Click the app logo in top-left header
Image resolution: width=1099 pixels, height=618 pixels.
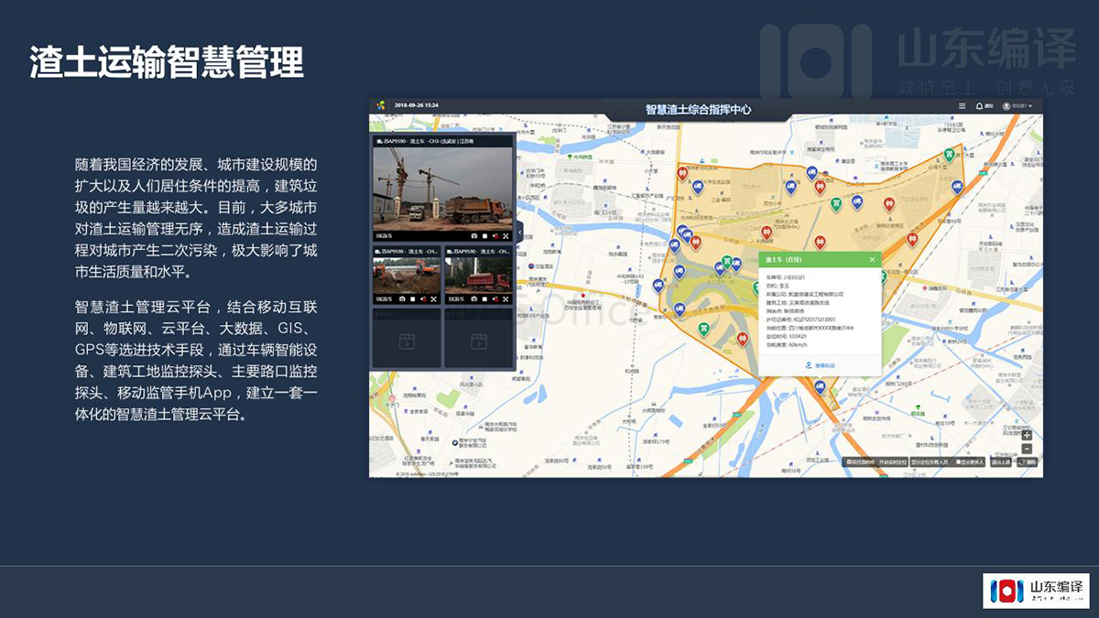(x=379, y=106)
